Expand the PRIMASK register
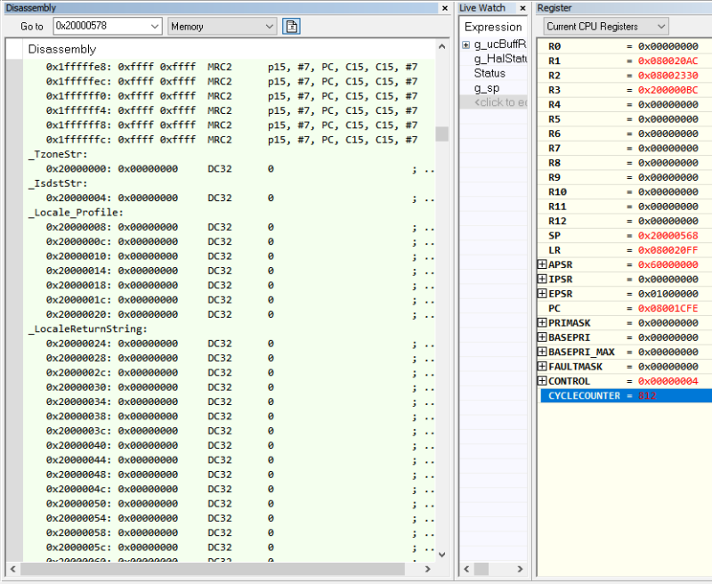The image size is (712, 584). click(542, 322)
